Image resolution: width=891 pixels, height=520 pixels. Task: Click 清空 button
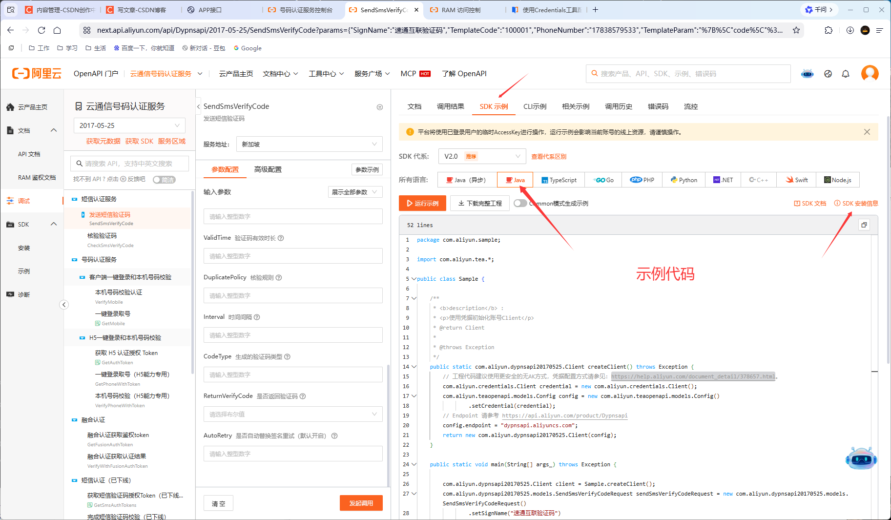point(218,503)
